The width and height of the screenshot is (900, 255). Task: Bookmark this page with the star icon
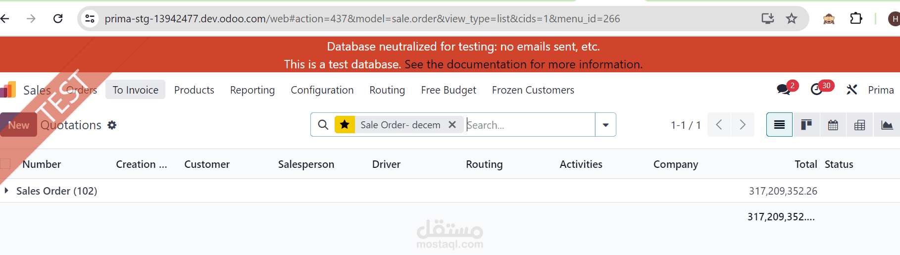pos(792,19)
